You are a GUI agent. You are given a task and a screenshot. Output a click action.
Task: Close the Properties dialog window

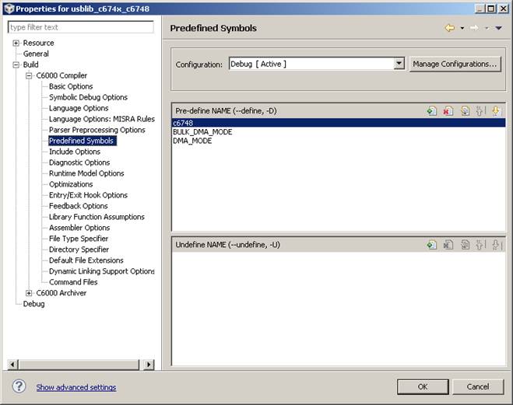click(504, 9)
